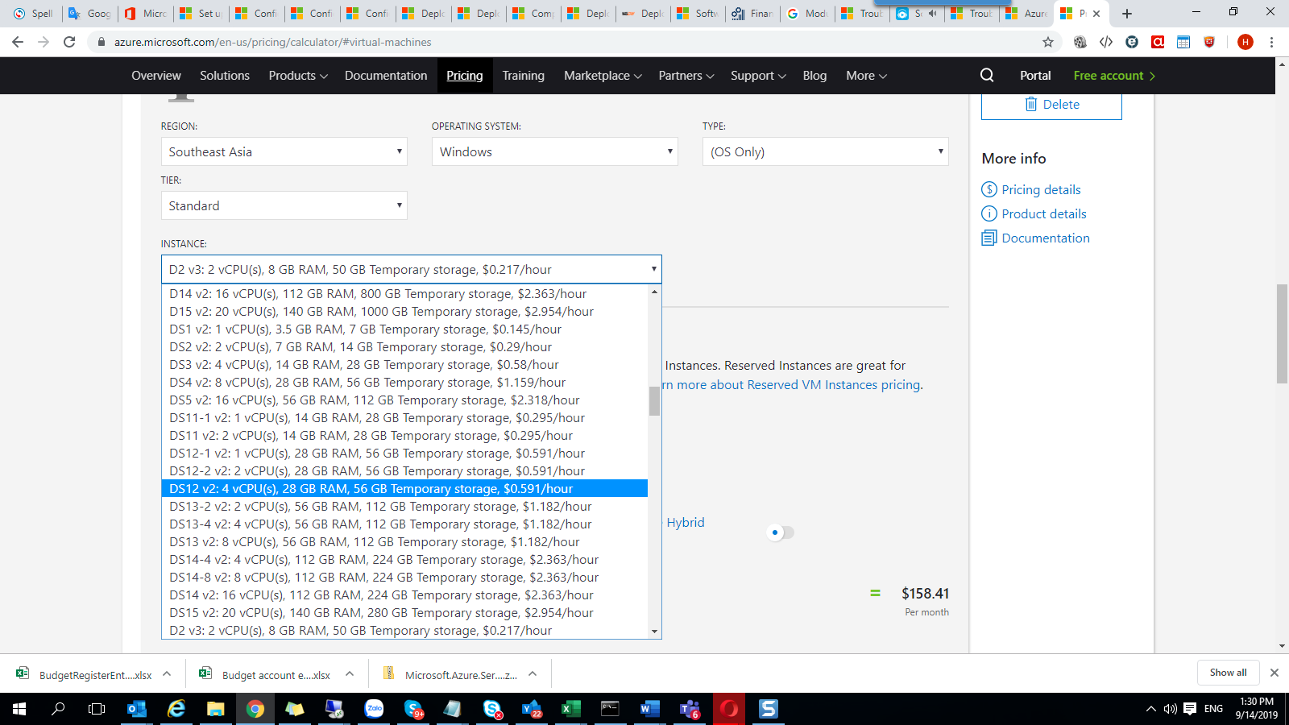This screenshot has height=725, width=1289.
Task: Select DS12 v2 4 vCPU instance option
Action: point(404,488)
